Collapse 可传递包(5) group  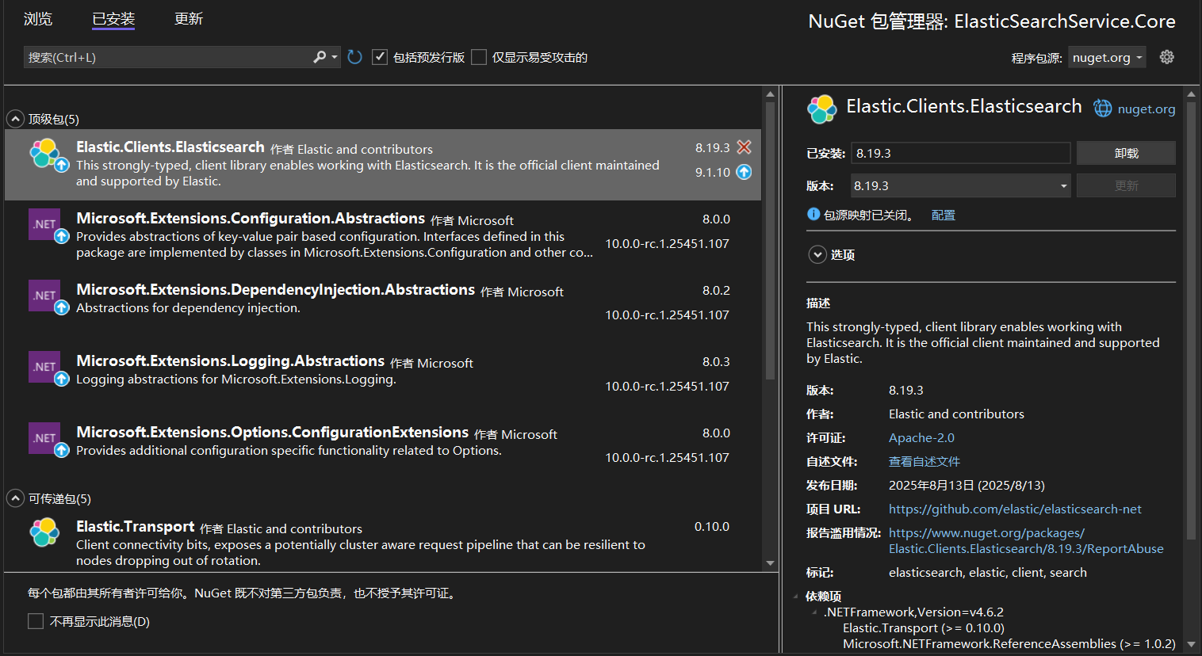point(15,498)
